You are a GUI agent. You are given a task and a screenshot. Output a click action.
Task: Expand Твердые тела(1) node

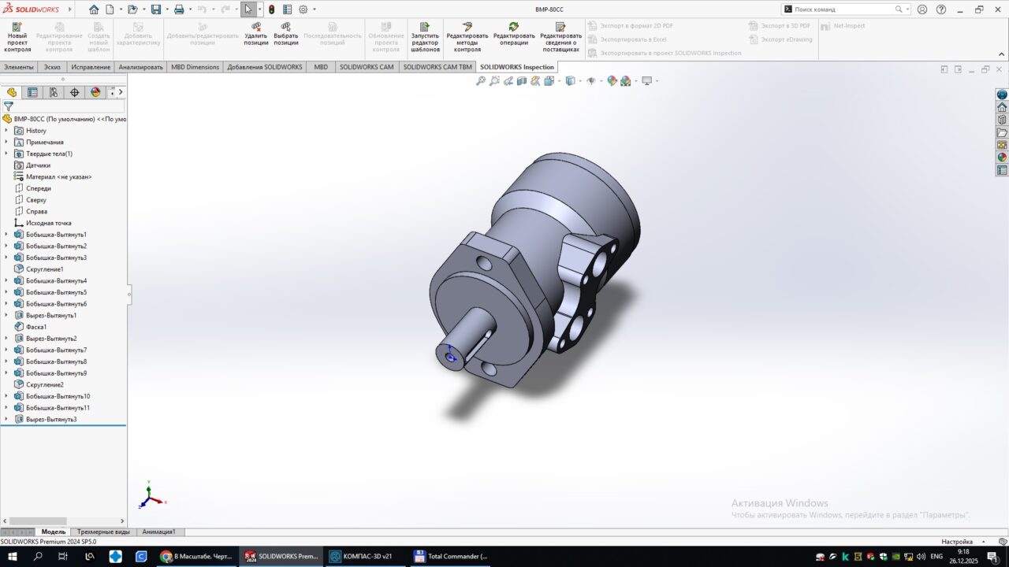[x=6, y=154]
